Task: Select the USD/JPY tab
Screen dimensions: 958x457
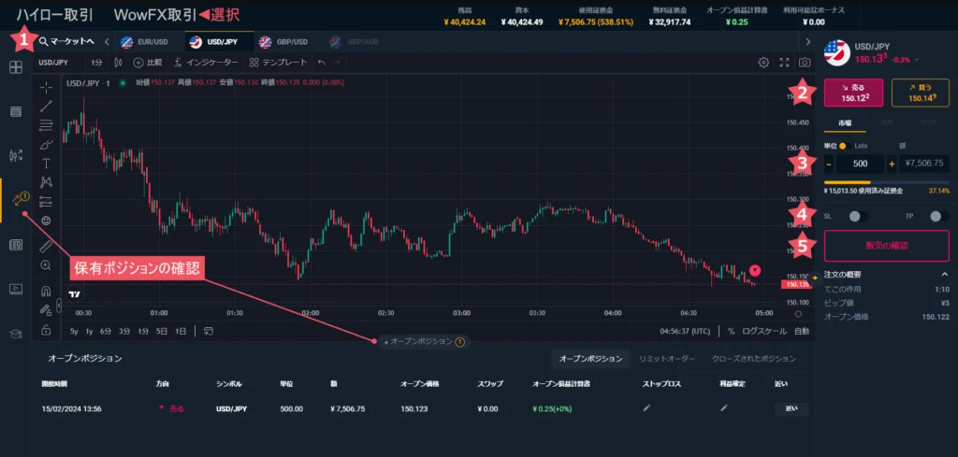Action: tap(219, 42)
